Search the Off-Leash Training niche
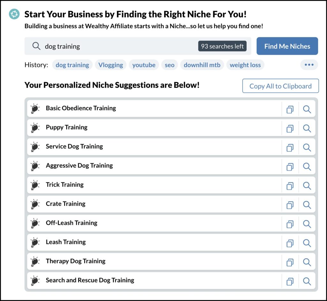The image size is (327, 301). click(x=307, y=224)
